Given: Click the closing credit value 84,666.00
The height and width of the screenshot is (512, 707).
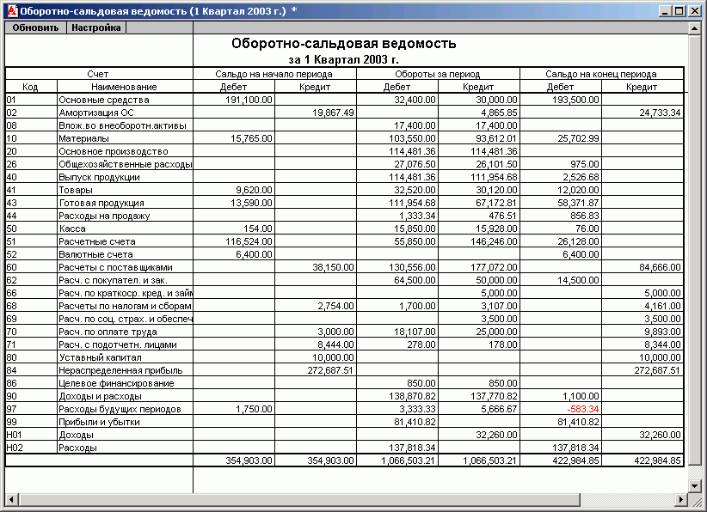Looking at the screenshot, I should pyautogui.click(x=660, y=268).
